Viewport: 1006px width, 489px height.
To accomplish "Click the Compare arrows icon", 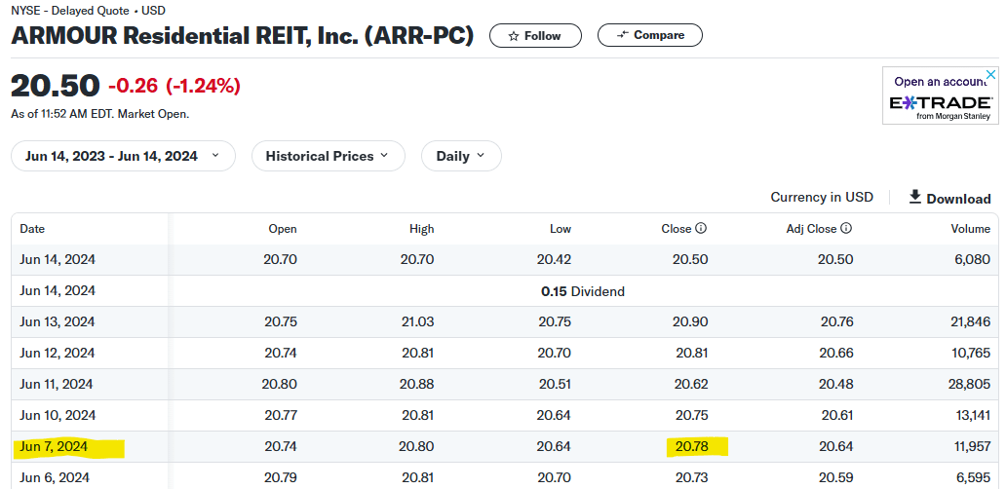I will coord(622,35).
